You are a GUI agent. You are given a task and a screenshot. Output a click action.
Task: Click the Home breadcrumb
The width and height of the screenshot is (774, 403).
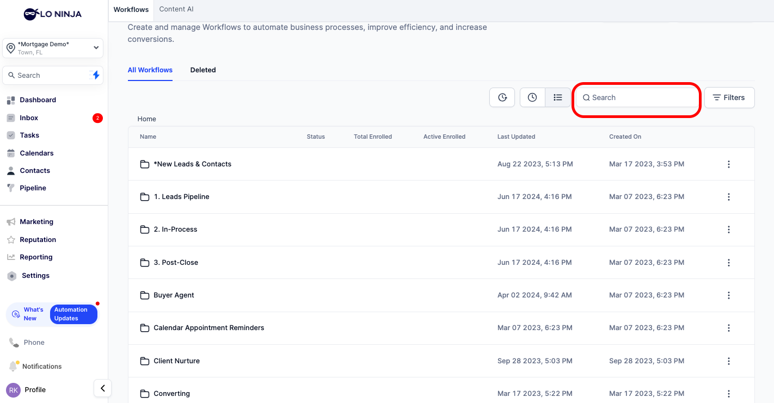(147, 119)
